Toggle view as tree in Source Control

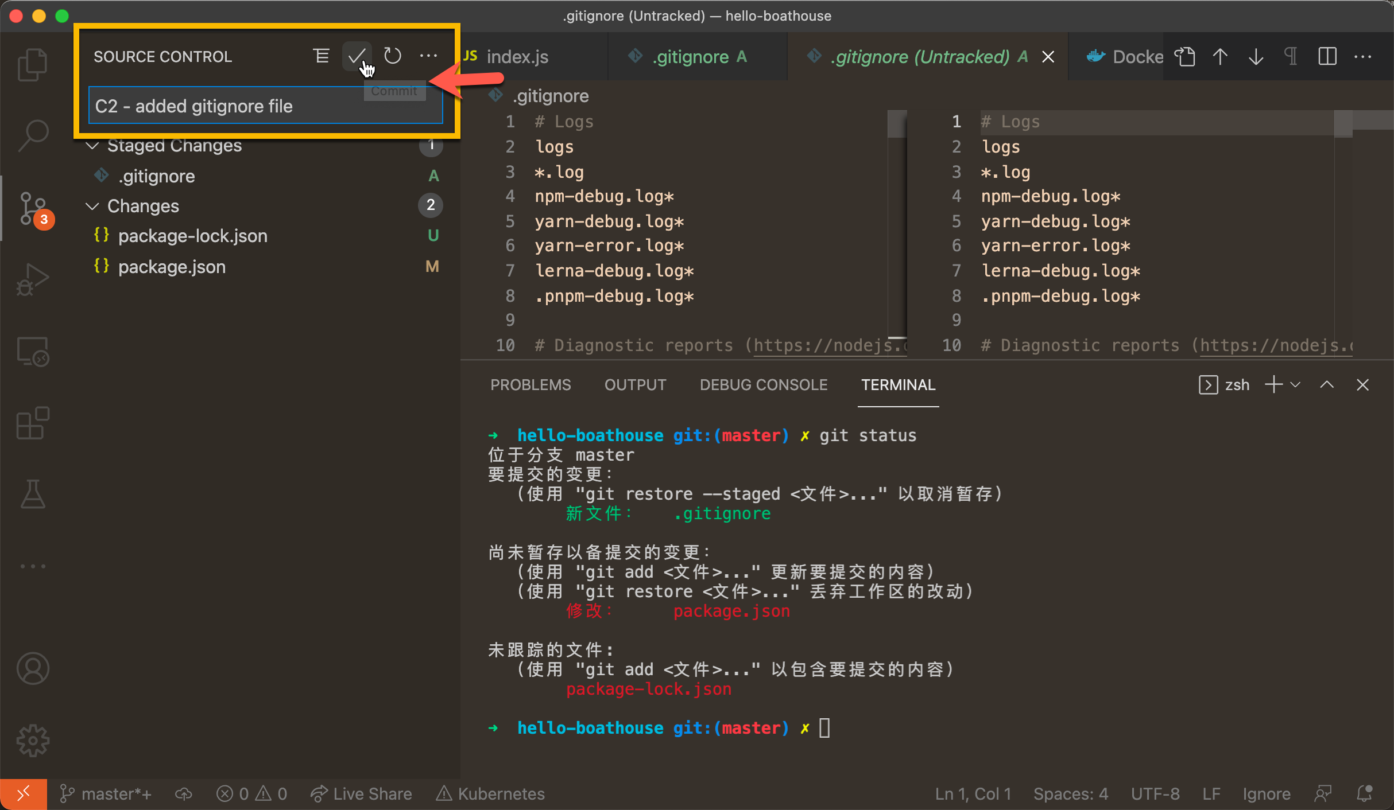click(x=321, y=56)
